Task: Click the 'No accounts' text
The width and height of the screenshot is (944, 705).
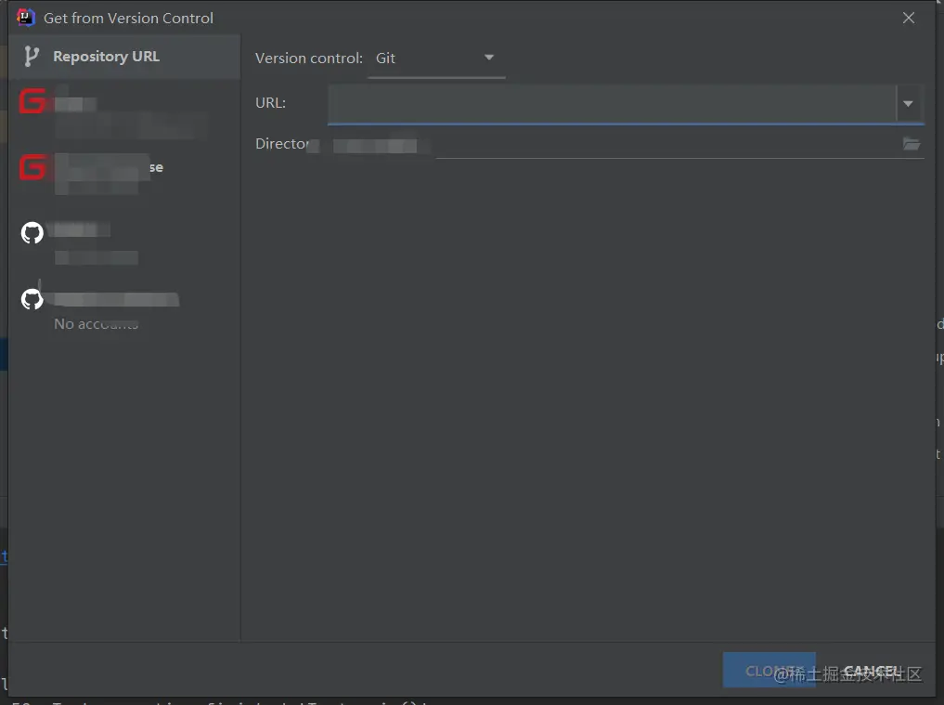Action: (x=97, y=324)
